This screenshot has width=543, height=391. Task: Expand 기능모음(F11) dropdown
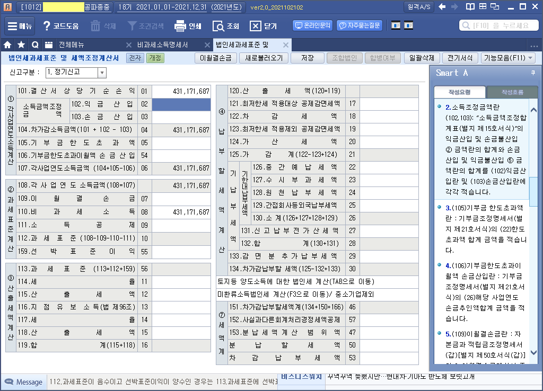[508, 58]
